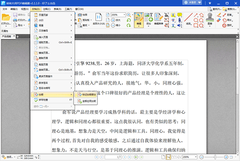Select the sound speaker annotation tool
This screenshot has width=240, height=161.
pyautogui.click(x=179, y=25)
